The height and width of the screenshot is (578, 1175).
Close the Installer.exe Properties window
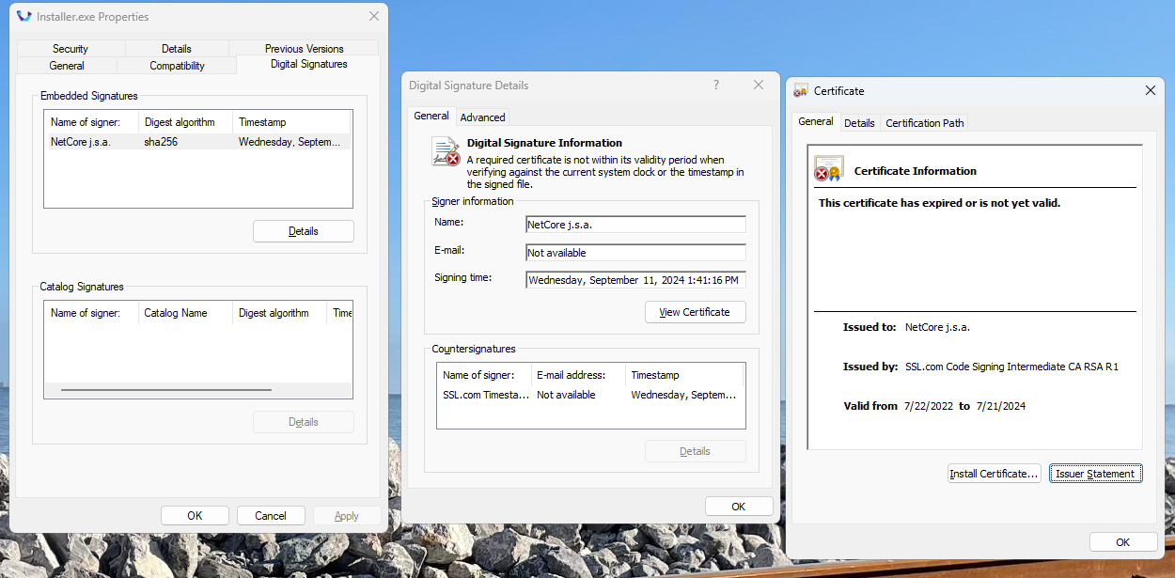(374, 16)
